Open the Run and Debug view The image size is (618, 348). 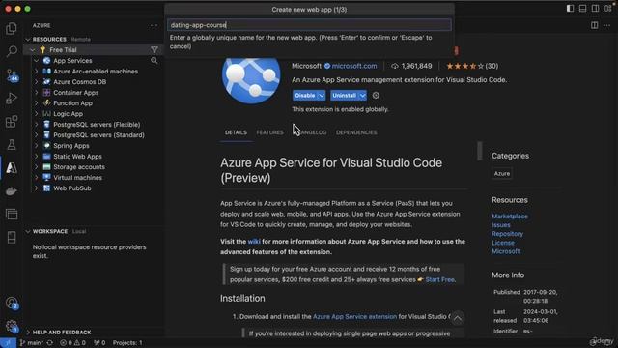coord(12,99)
